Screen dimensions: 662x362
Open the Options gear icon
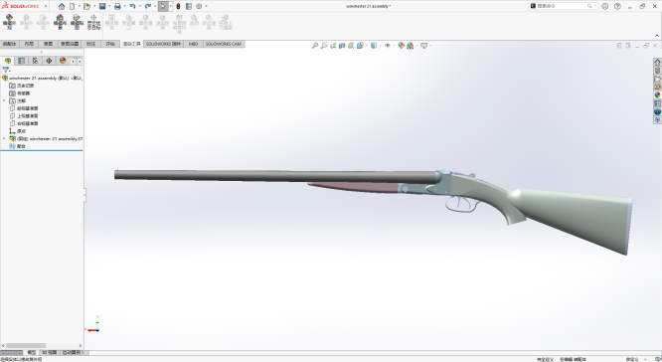(199, 6)
